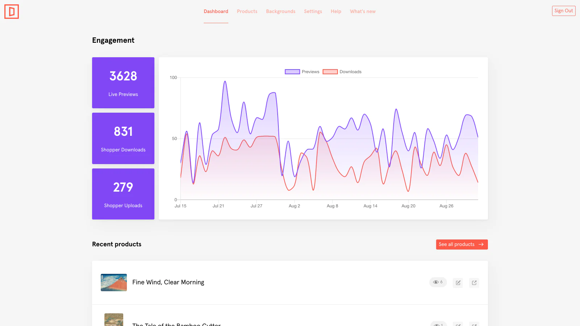The width and height of the screenshot is (580, 326).
Task: Select the 831 Shopper Downloads card
Action: pos(123,138)
